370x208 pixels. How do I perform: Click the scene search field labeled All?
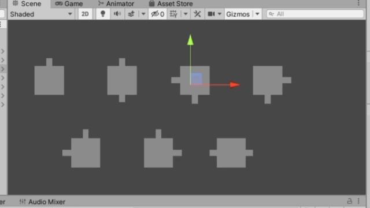click(x=315, y=14)
